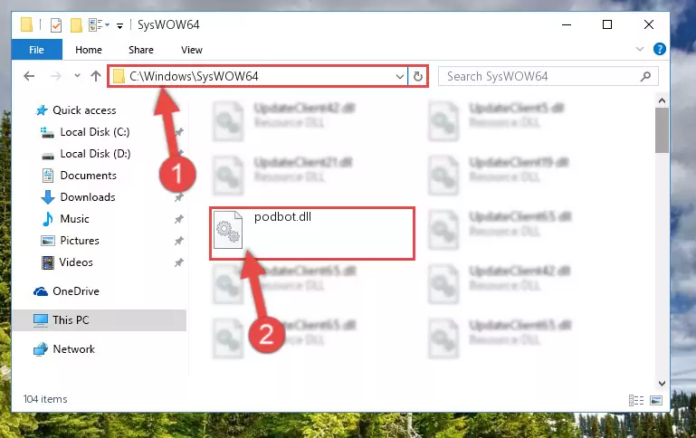Select Quick access in navigation pane
This screenshot has height=438, width=696.
point(84,110)
